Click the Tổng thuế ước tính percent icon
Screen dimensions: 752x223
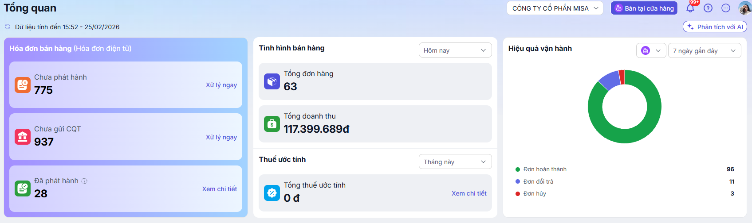click(272, 193)
